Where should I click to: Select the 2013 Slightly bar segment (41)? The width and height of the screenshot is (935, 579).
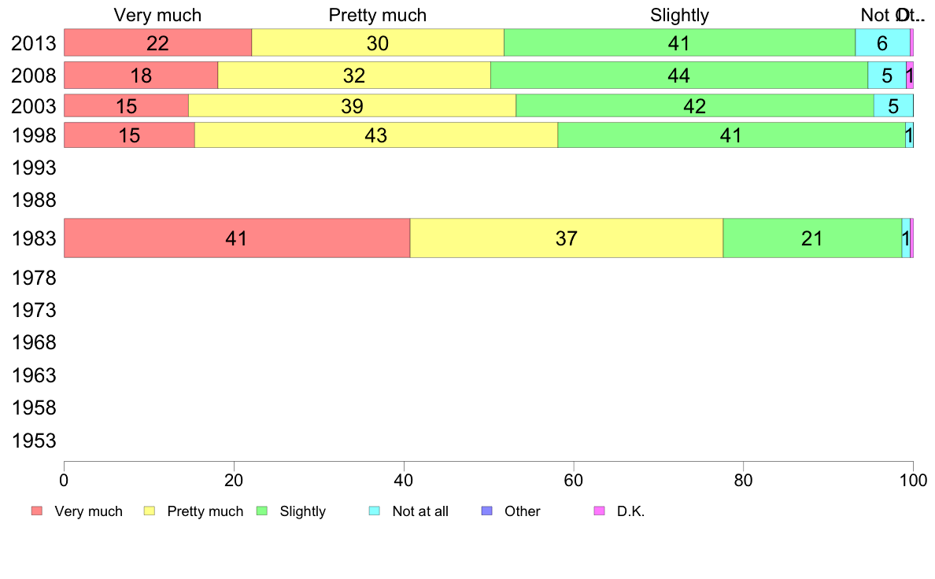679,43
